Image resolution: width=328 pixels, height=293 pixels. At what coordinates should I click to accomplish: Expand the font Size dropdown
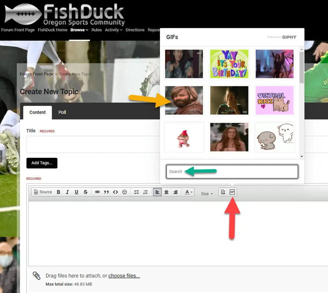click(x=207, y=194)
